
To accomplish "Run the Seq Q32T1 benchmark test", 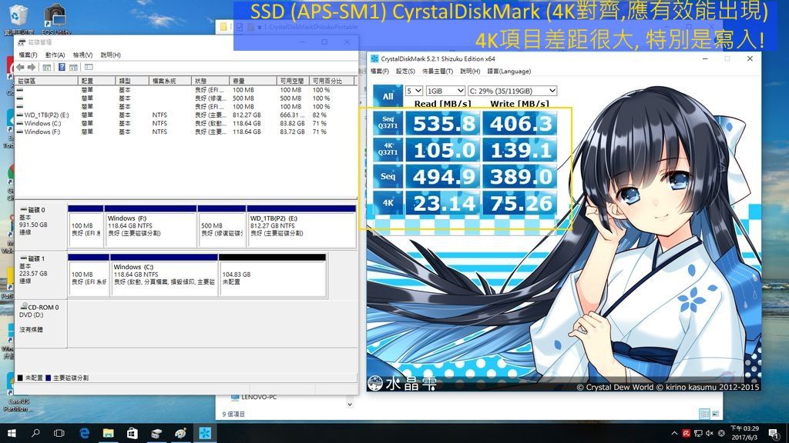I will click(388, 125).
